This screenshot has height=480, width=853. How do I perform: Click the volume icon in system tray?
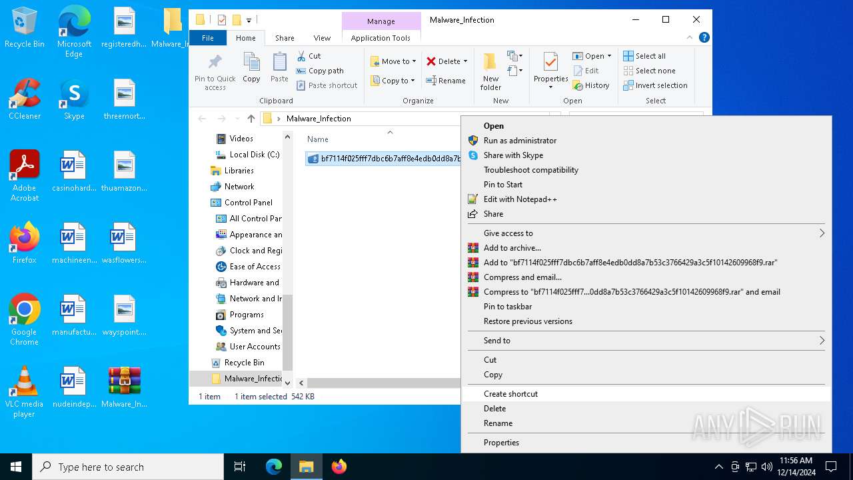pos(767,467)
